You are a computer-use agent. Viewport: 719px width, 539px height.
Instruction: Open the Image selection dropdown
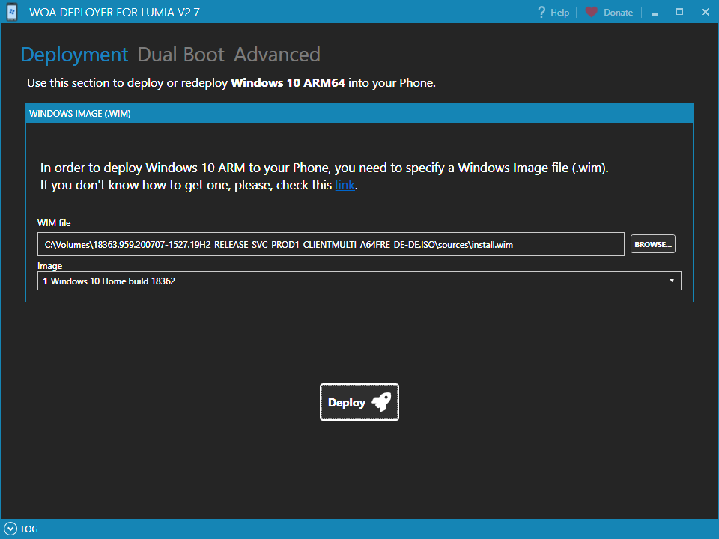359,281
